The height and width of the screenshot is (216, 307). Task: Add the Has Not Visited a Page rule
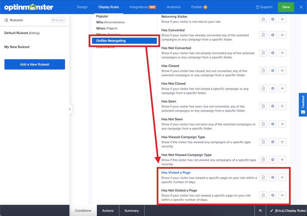tap(282, 195)
